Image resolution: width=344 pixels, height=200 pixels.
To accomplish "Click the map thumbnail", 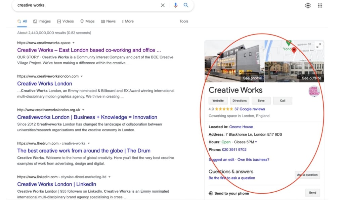I will point(294,51).
